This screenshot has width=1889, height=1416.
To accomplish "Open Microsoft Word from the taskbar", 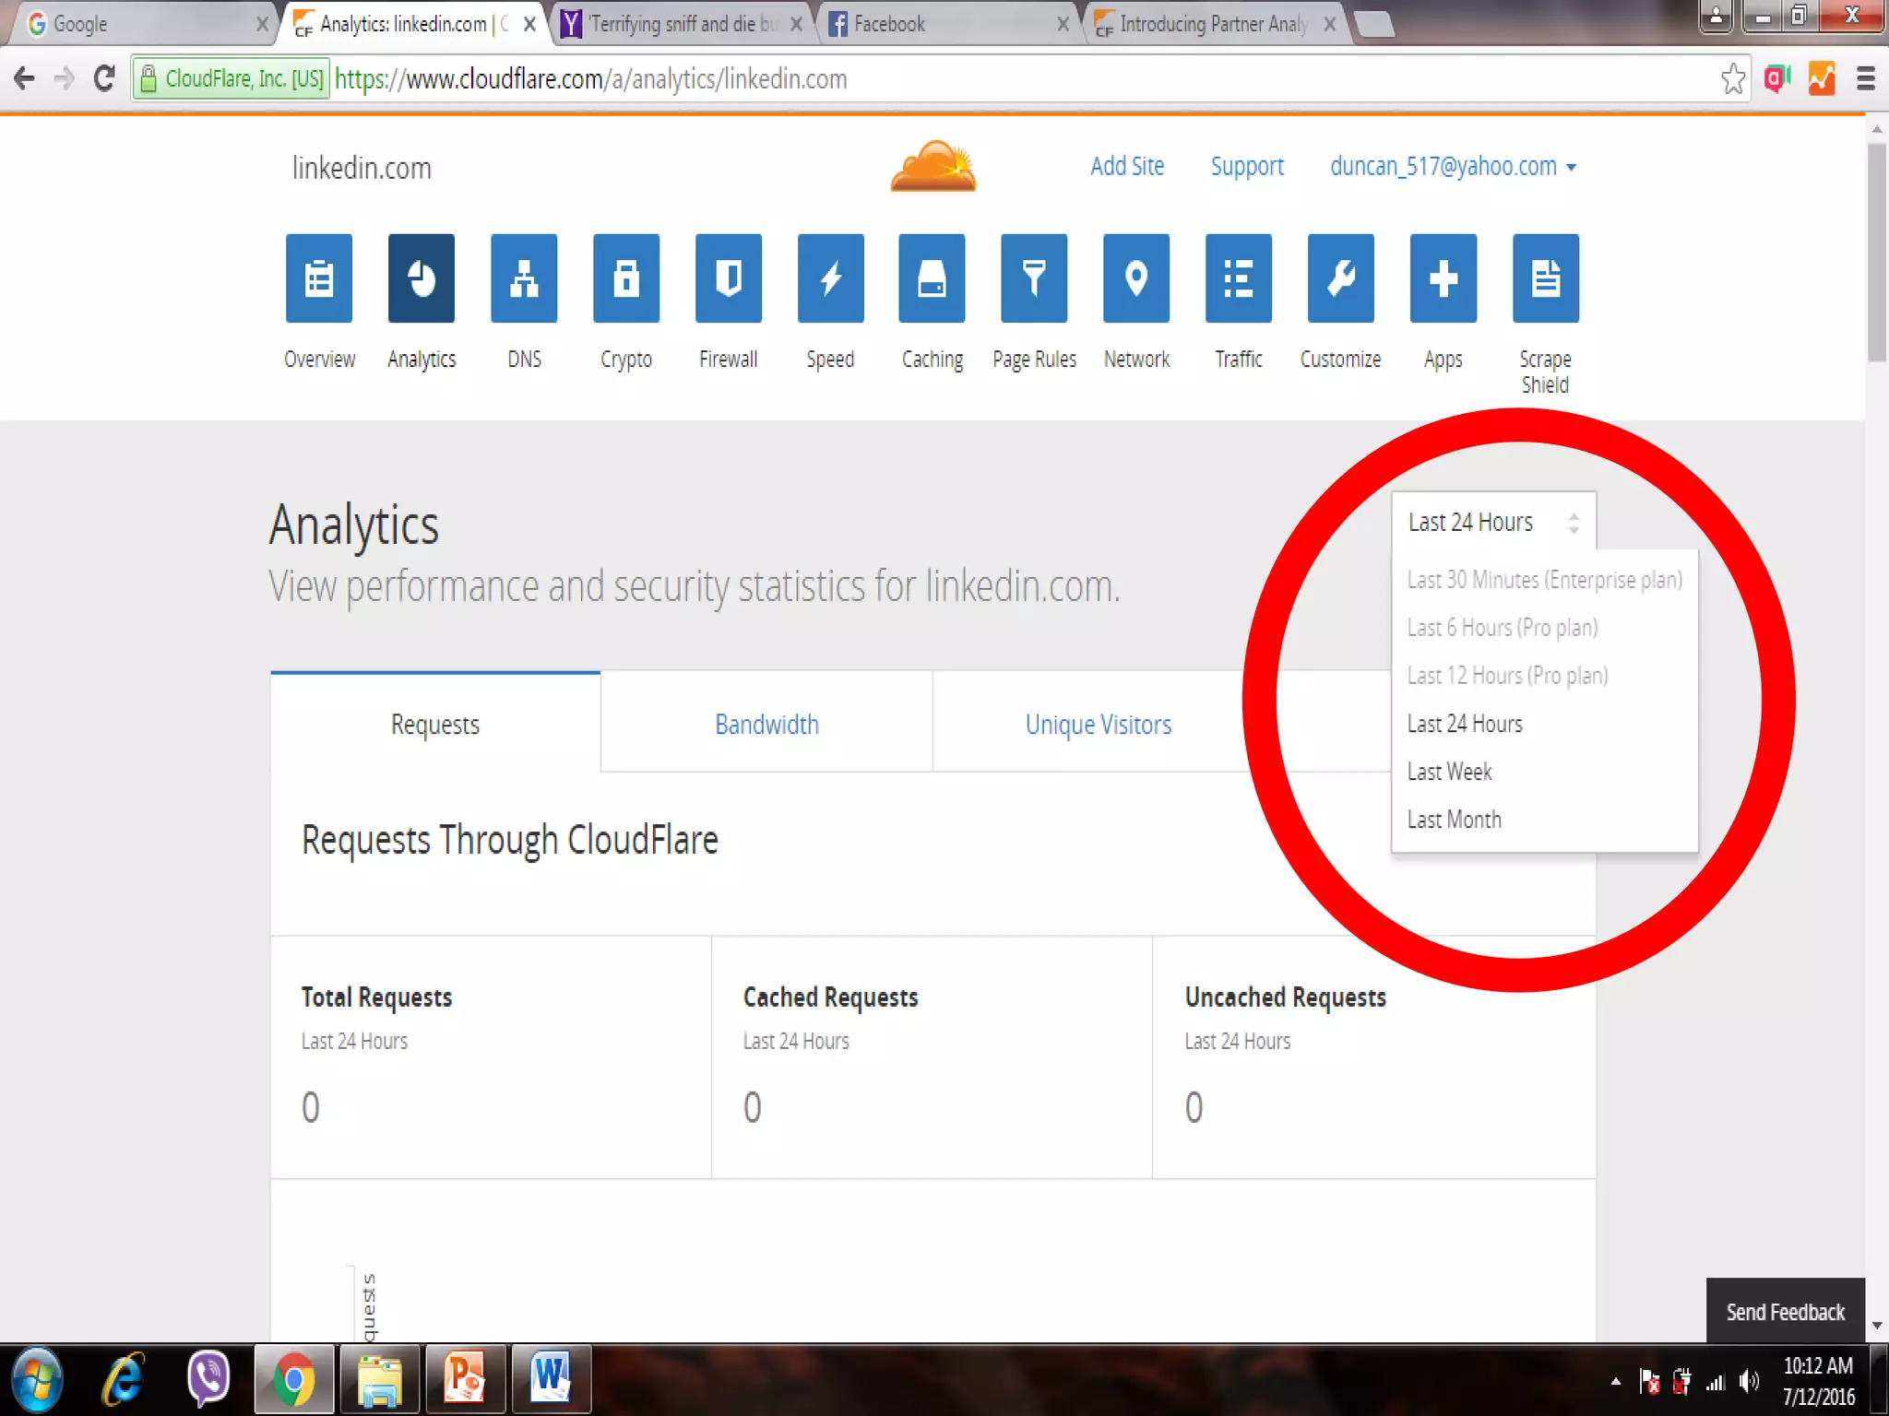I will pos(551,1379).
